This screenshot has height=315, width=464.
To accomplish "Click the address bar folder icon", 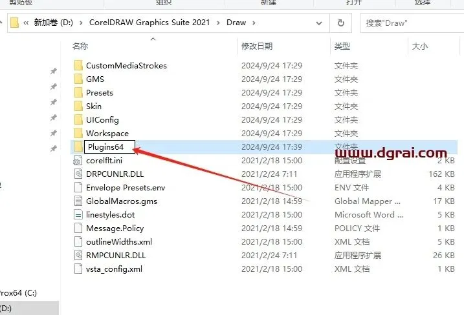I will point(14,23).
